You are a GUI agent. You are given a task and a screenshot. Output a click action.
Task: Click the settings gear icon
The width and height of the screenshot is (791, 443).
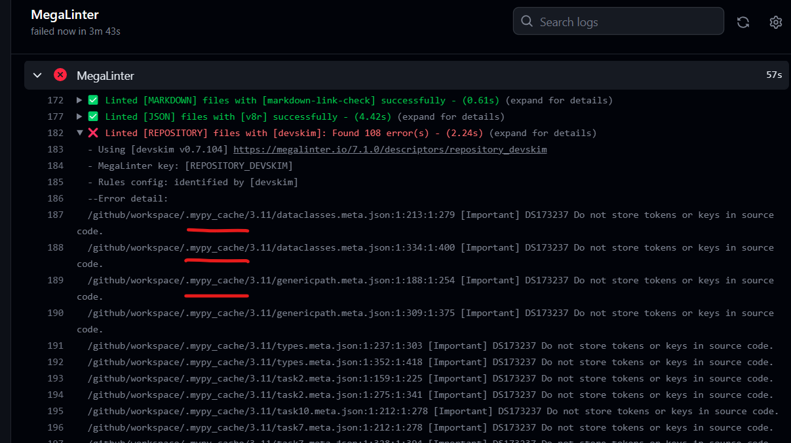[776, 22]
